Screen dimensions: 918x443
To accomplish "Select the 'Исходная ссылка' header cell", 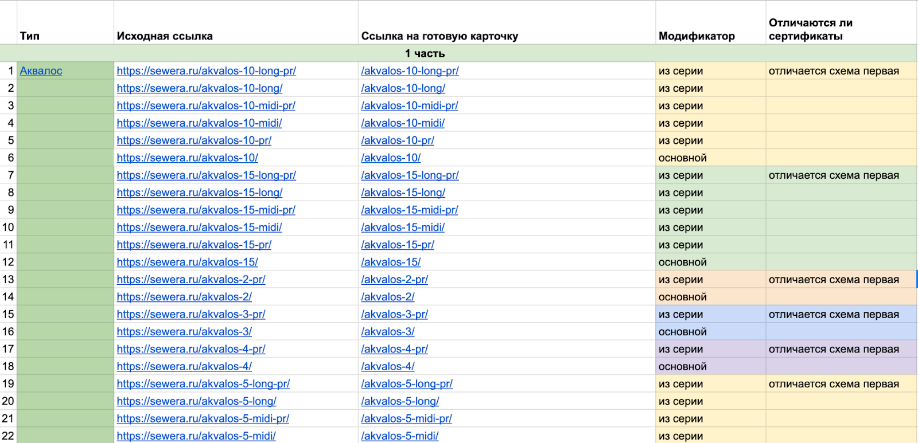I will [x=236, y=23].
